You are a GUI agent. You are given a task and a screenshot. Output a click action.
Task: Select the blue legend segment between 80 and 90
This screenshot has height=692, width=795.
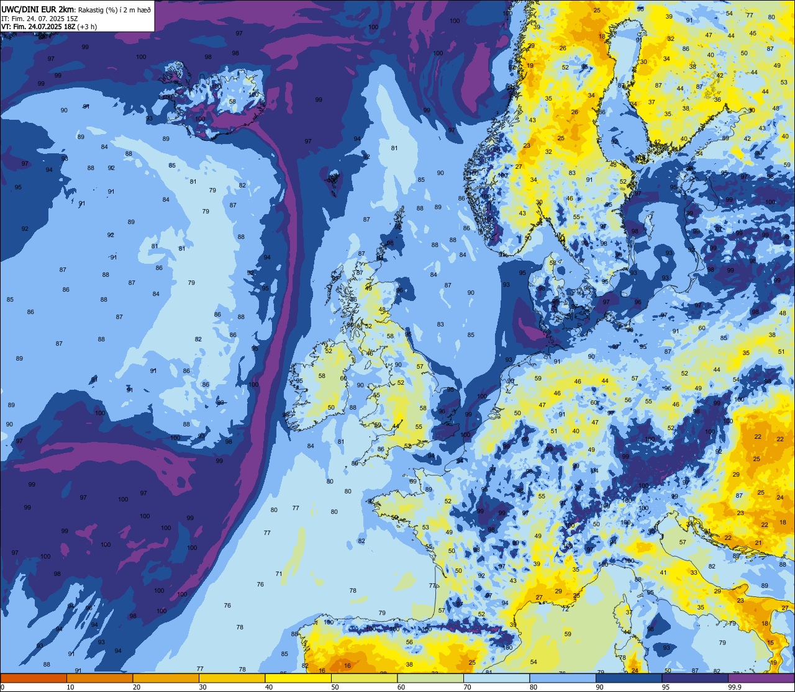coord(563,678)
